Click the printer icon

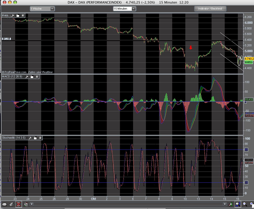tap(11, 204)
